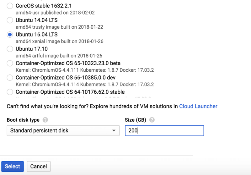Select Container-Optimized OS 65-10323.23.0 beta
This screenshot has width=251, height=175.
[10, 63]
